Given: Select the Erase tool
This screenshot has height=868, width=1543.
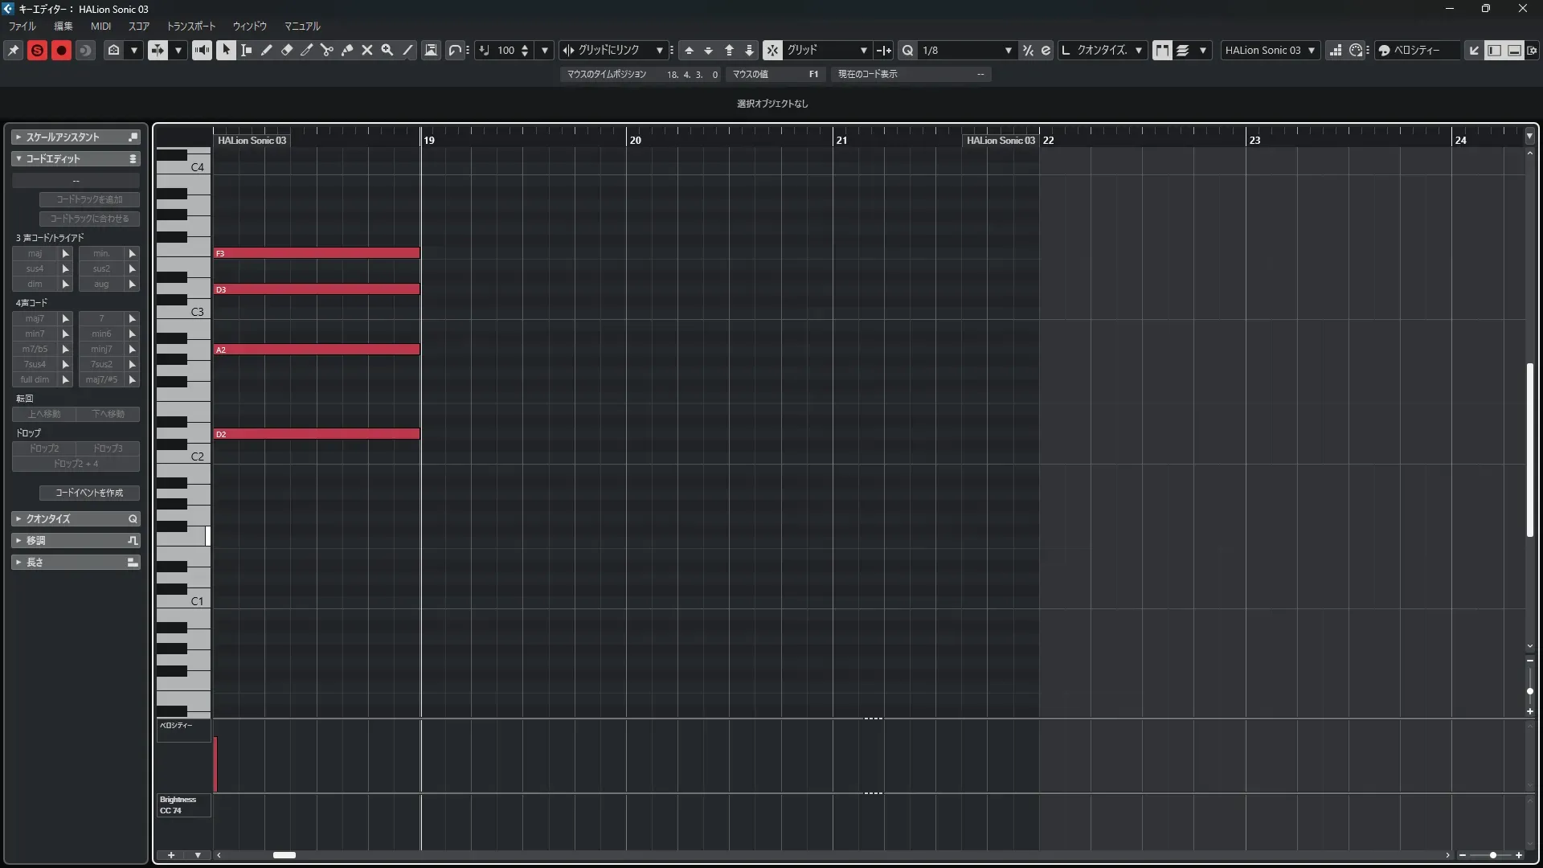Looking at the screenshot, I should 287,50.
